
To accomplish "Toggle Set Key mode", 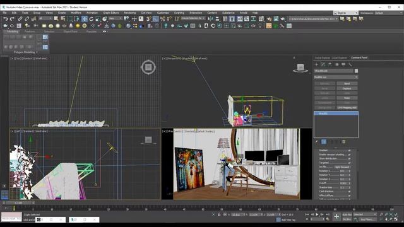I will (347, 219).
